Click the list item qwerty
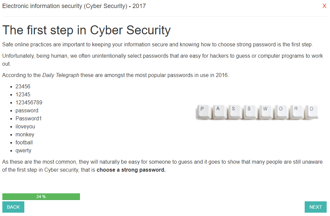 pos(23,151)
